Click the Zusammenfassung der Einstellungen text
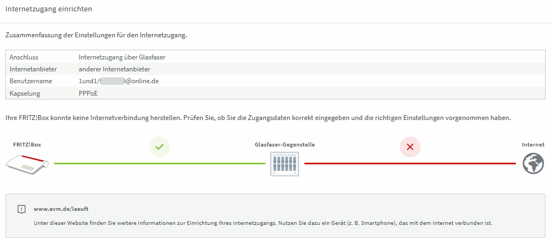This screenshot has height=240, width=551. (x=96, y=36)
